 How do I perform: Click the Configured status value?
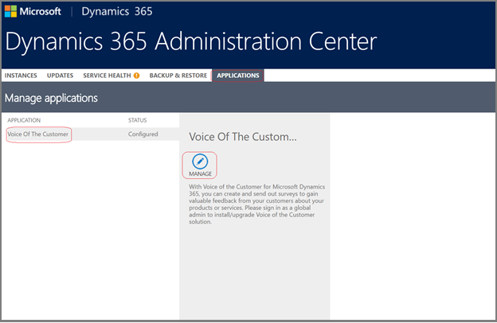(x=143, y=134)
